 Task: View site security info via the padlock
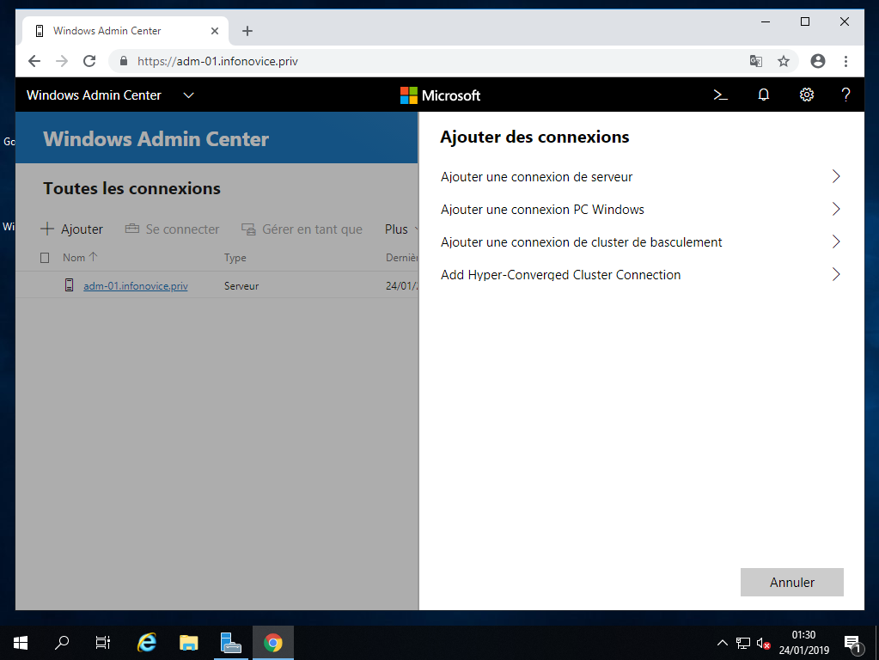pyautogui.click(x=124, y=61)
